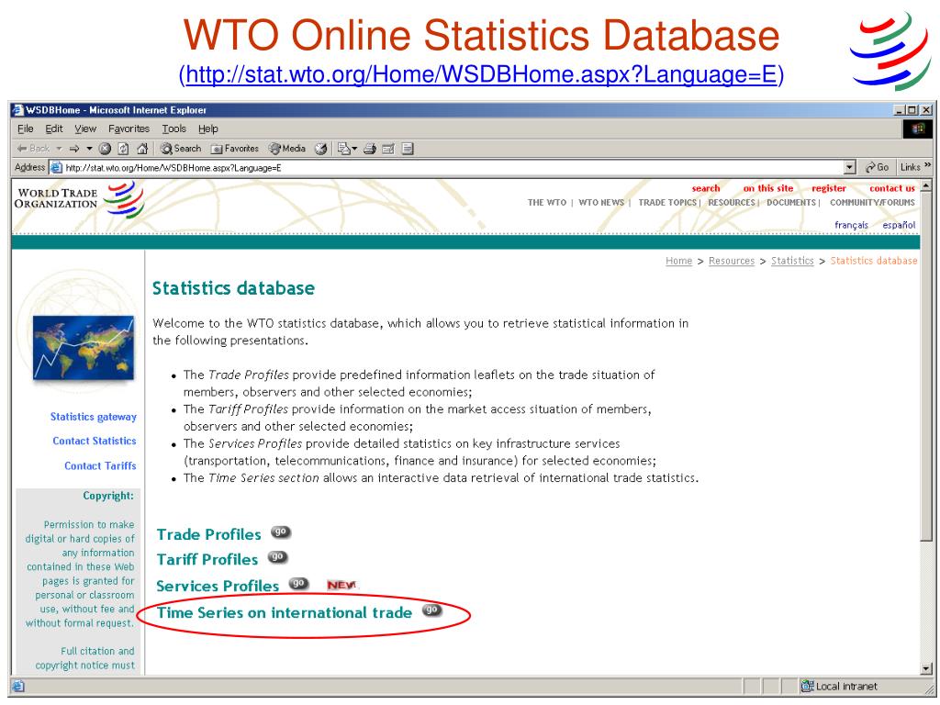Click the Trade Profiles heading link

[208, 534]
